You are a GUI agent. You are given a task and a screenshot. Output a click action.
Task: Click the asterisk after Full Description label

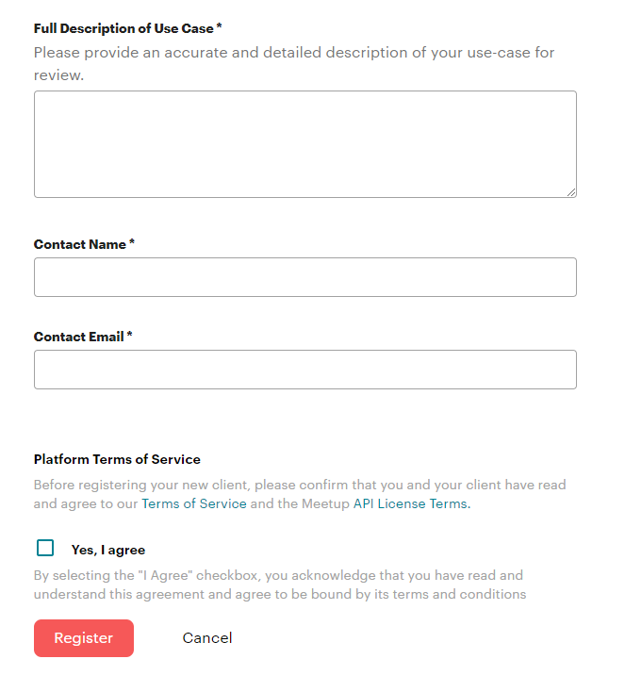click(x=220, y=28)
